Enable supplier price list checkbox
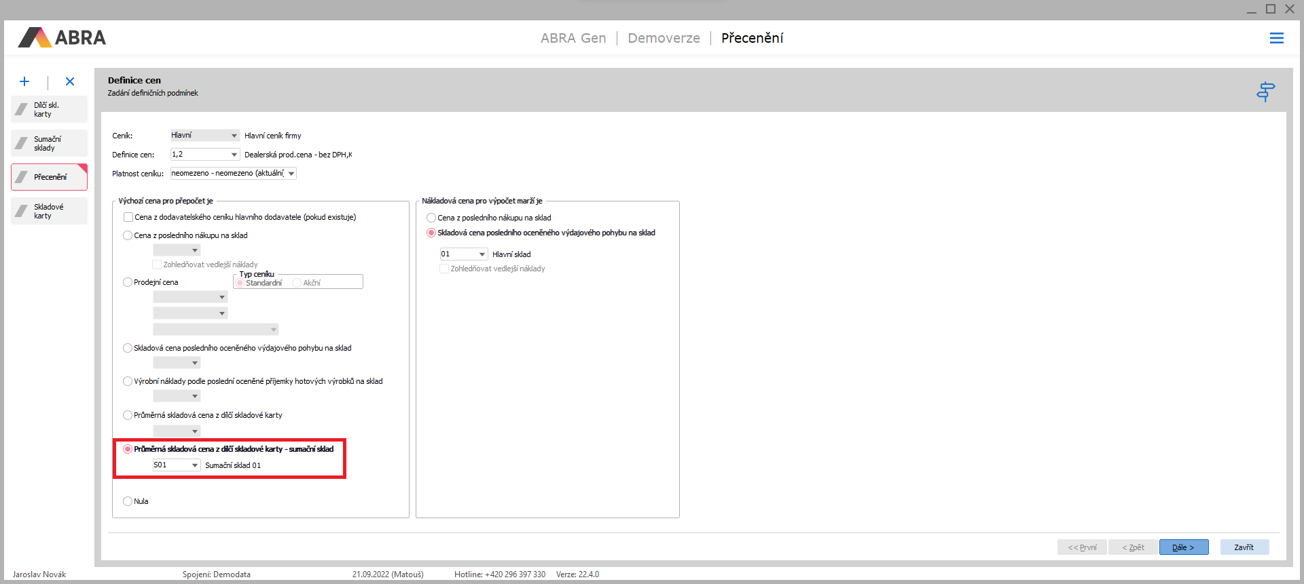The image size is (1304, 584). click(128, 218)
